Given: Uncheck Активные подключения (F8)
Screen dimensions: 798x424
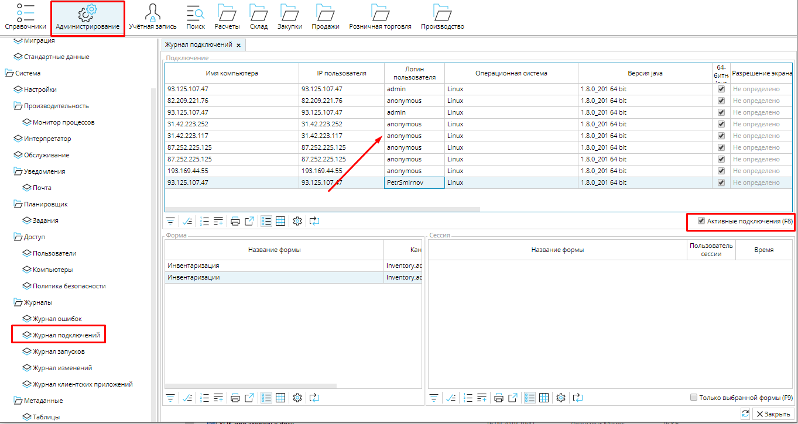Looking at the screenshot, I should (701, 221).
